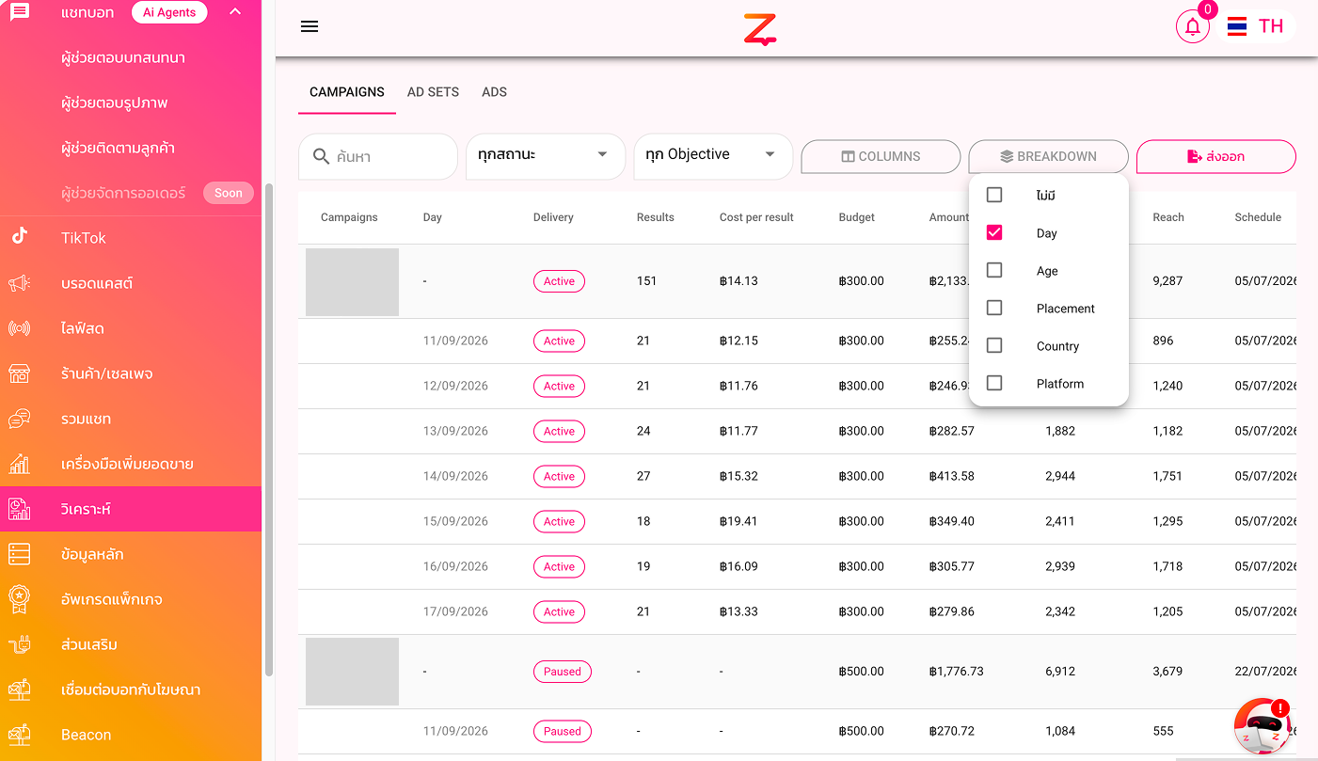Collapse the แชทบอท section chevron
The height and width of the screenshot is (761, 1318).
click(235, 11)
